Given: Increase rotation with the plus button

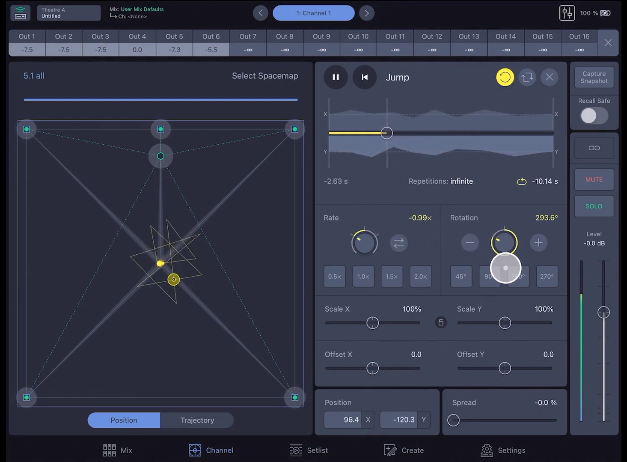Looking at the screenshot, I should point(538,243).
